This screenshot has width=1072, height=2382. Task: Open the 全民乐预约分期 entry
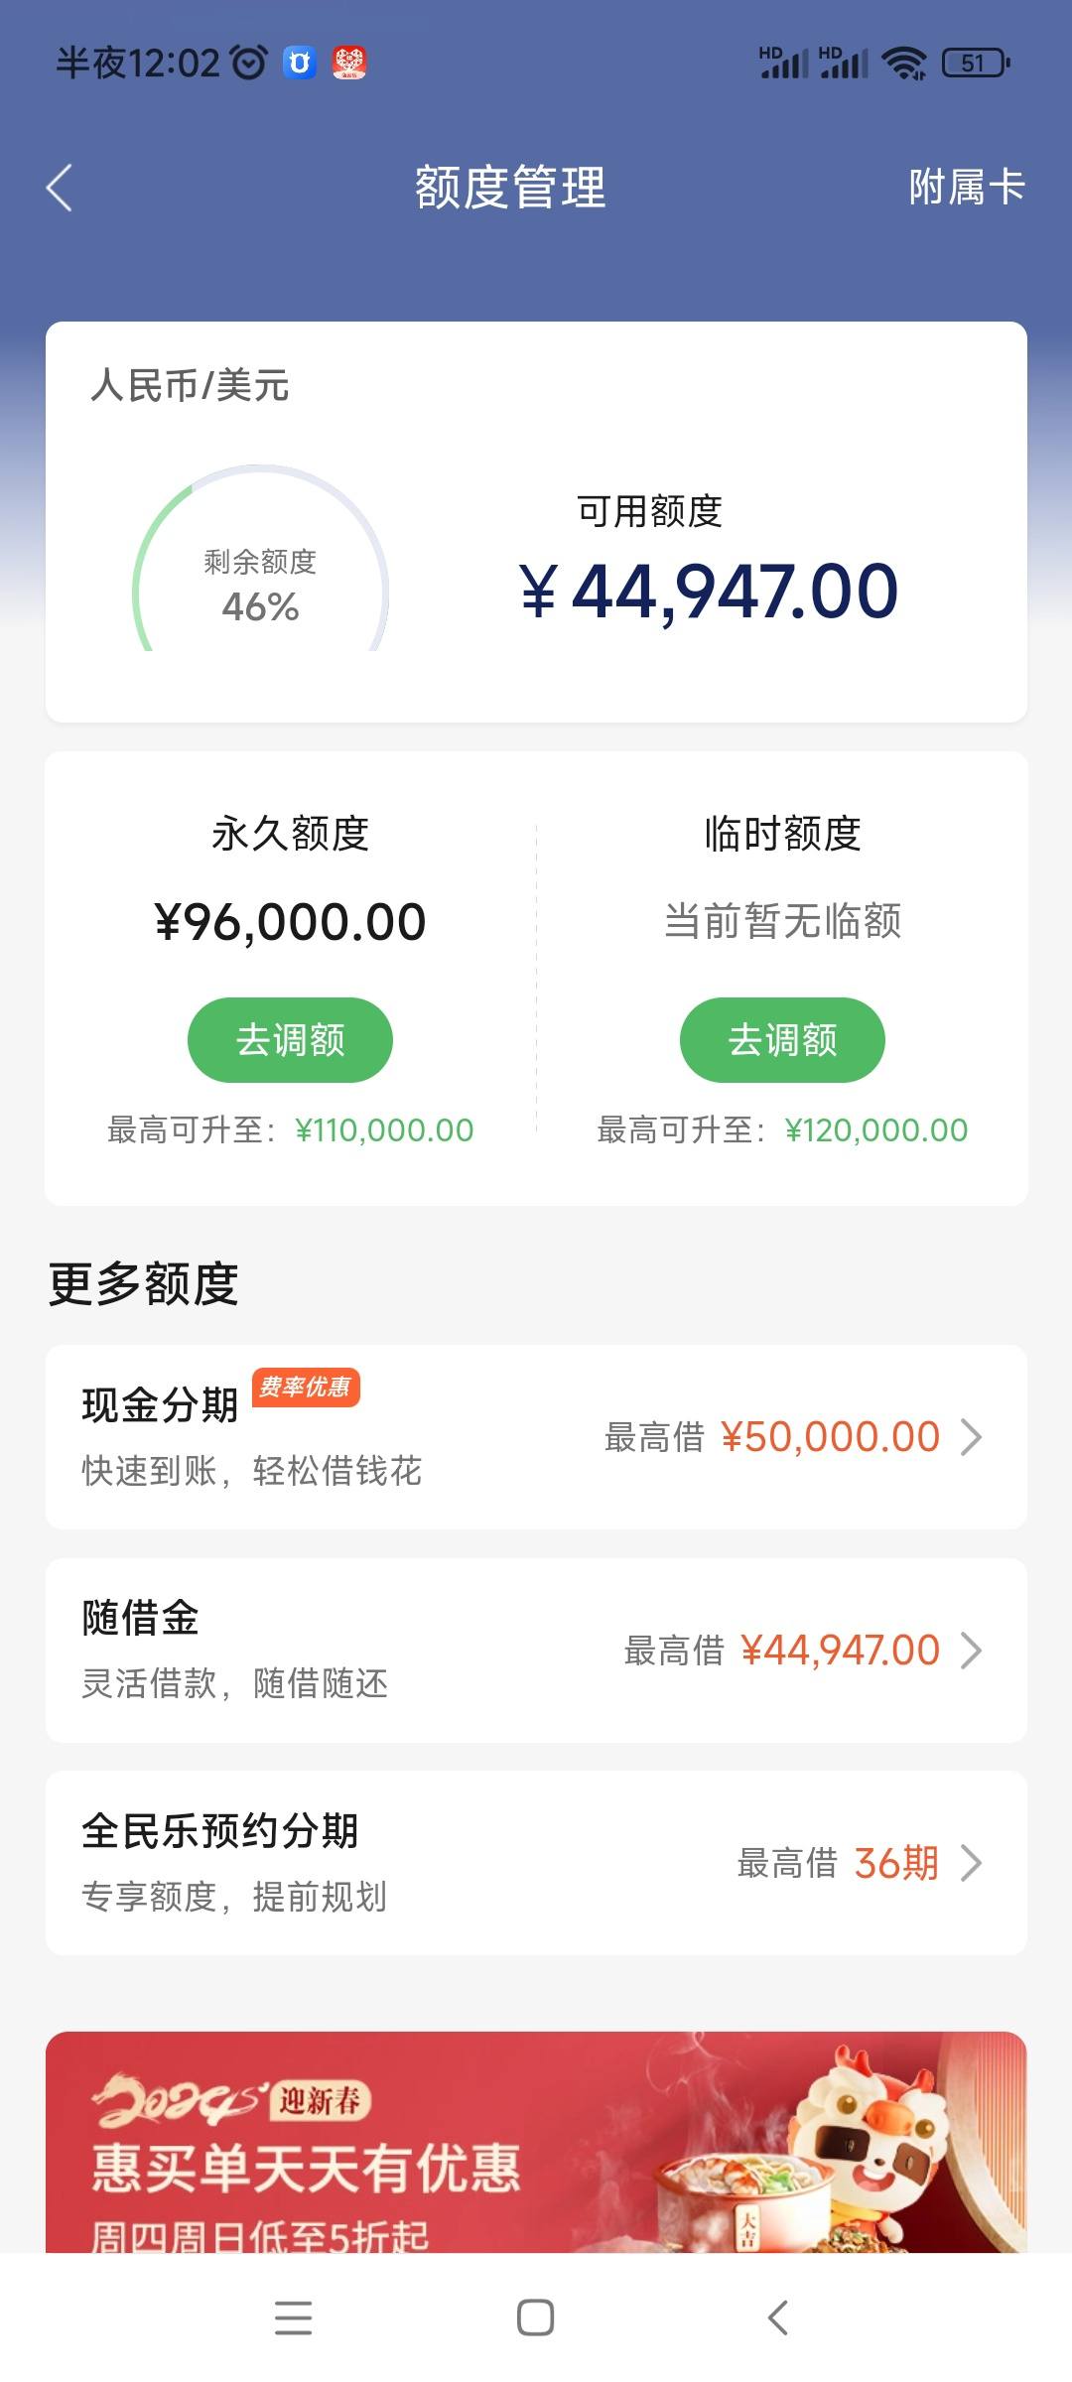[536, 1863]
